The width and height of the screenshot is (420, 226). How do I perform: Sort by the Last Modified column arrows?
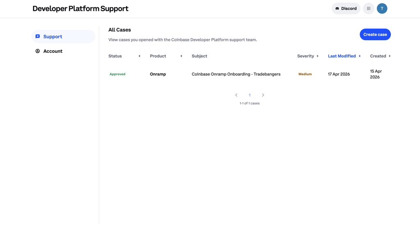(x=359, y=56)
